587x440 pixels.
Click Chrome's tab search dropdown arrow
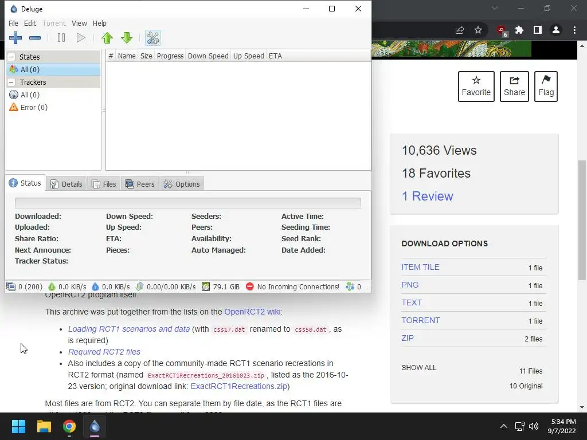(x=495, y=8)
